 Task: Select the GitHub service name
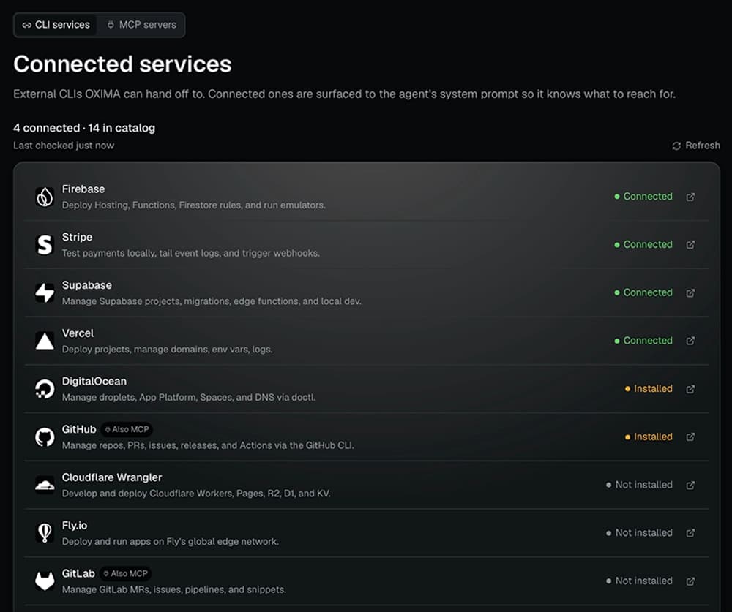pyautogui.click(x=79, y=429)
